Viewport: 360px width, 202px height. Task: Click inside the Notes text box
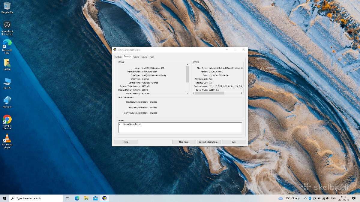tap(180, 127)
